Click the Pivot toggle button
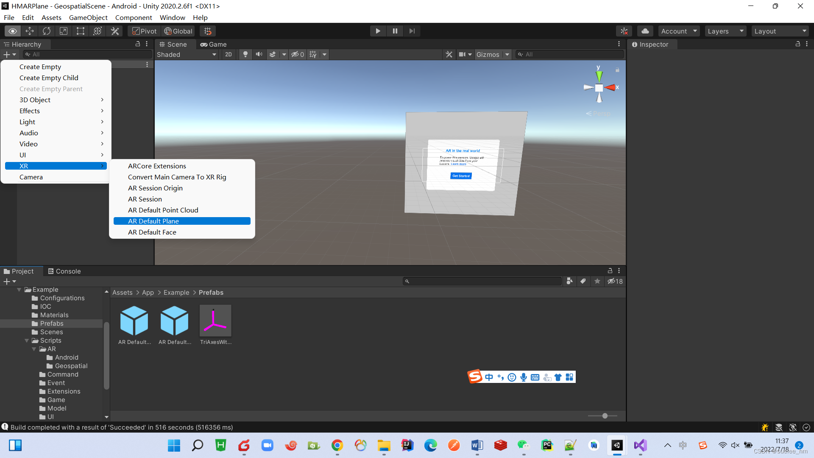This screenshot has width=814, height=458. (x=144, y=31)
